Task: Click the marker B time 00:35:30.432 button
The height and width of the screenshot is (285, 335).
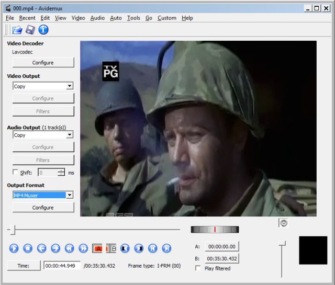Action: [222, 258]
